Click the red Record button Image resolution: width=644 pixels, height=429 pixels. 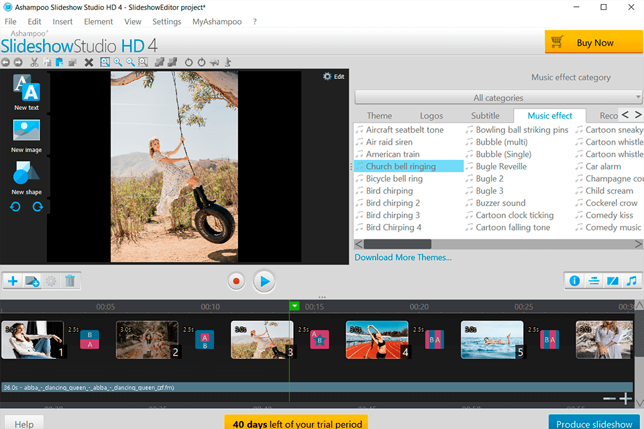click(x=236, y=282)
